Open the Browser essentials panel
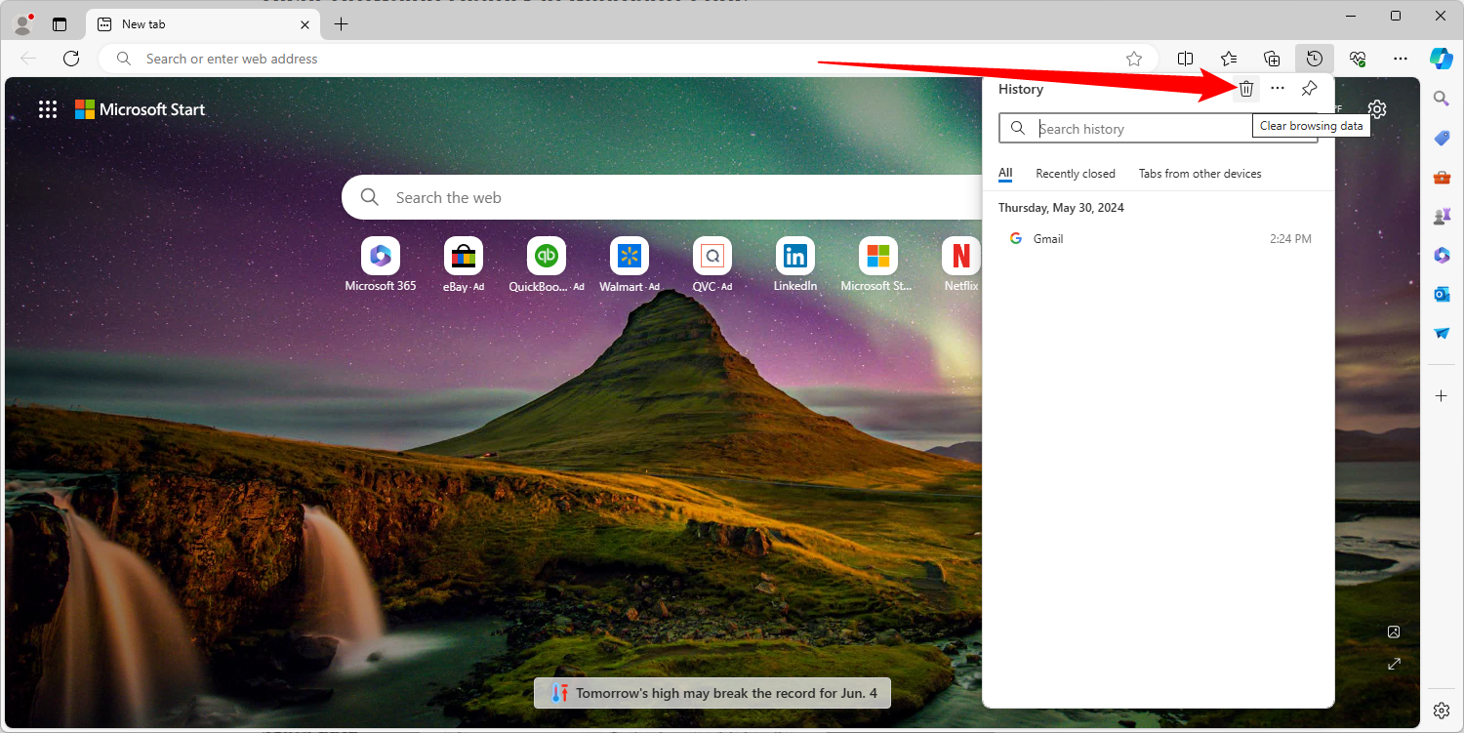1464x733 pixels. coord(1358,58)
